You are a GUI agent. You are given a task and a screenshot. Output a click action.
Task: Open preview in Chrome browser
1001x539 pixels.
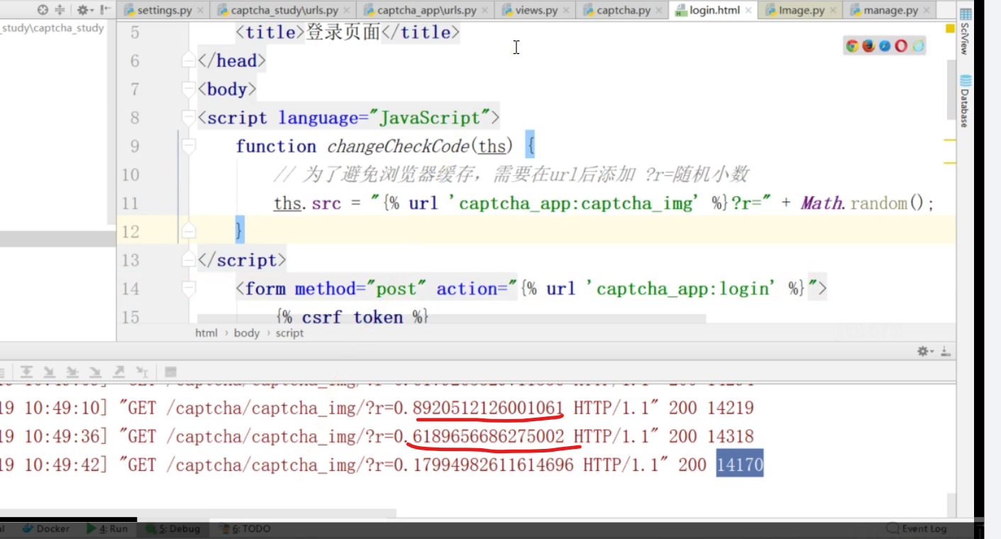tap(852, 46)
